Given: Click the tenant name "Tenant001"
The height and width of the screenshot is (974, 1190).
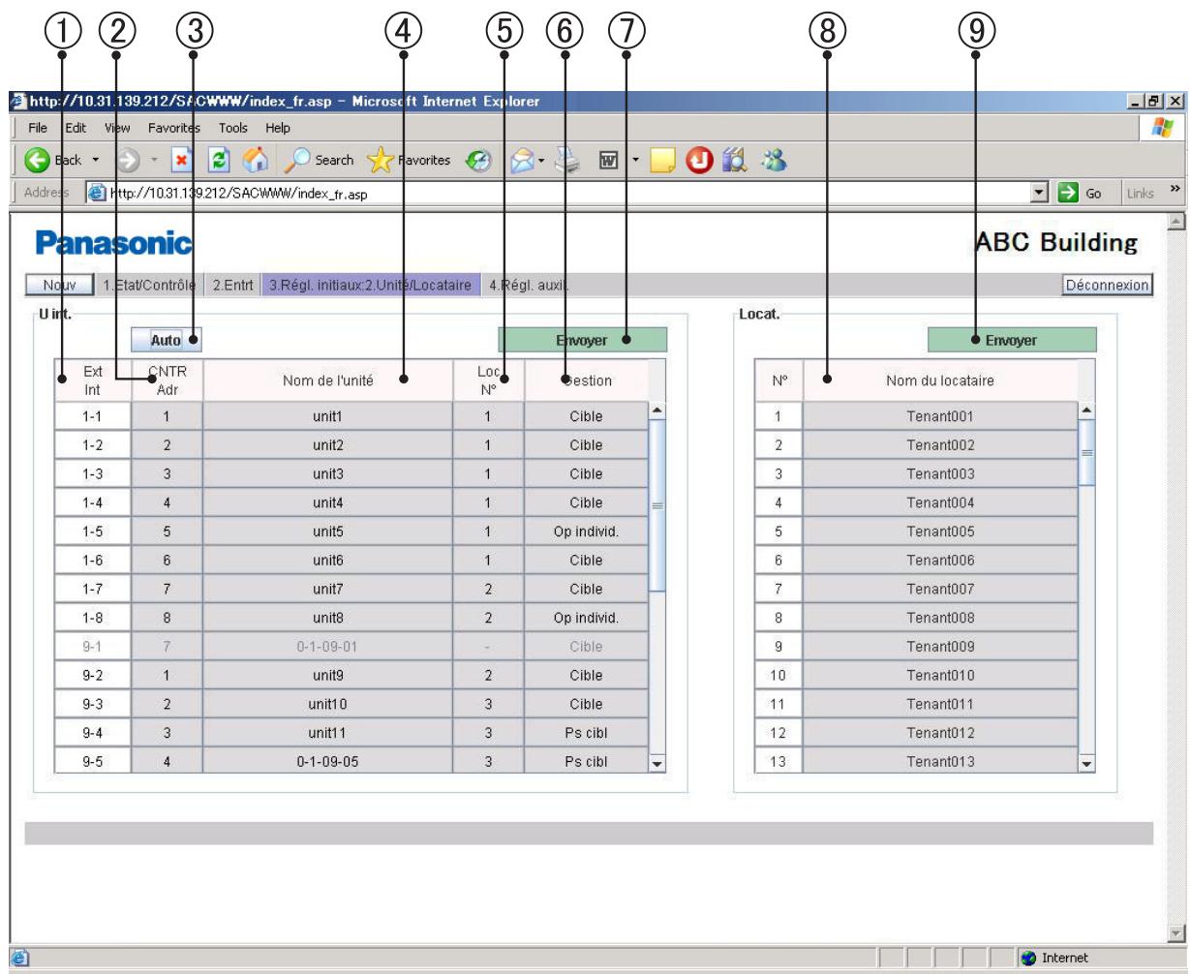Looking at the screenshot, I should (x=940, y=417).
